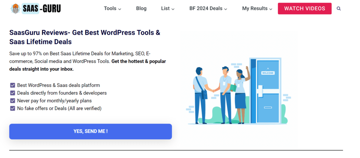Expand the BF 2024 Deals chevron

[226, 9]
